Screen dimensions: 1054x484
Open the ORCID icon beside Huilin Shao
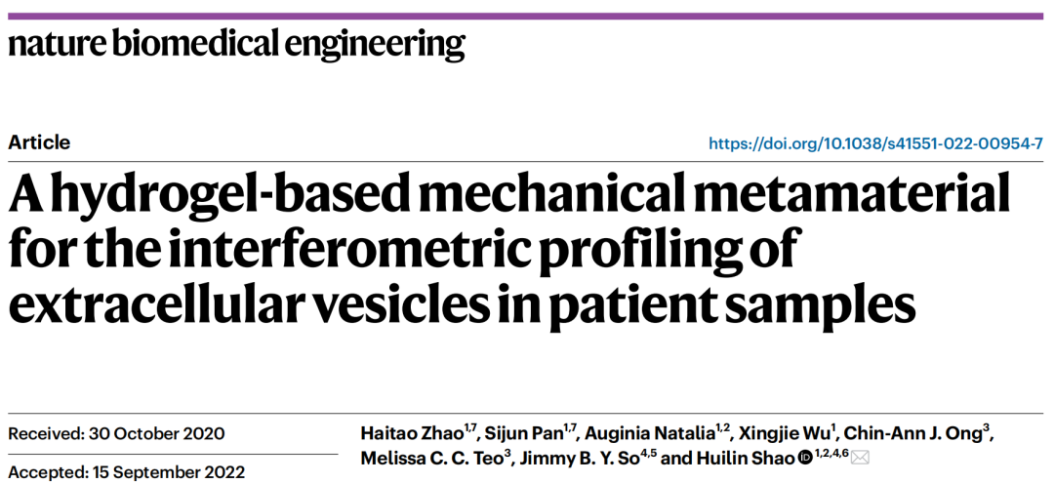tap(805, 458)
